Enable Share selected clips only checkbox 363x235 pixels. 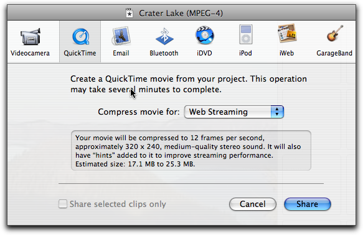tap(63, 204)
